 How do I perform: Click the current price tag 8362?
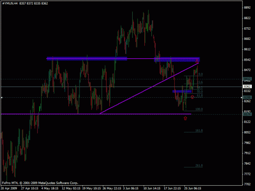click(247, 86)
